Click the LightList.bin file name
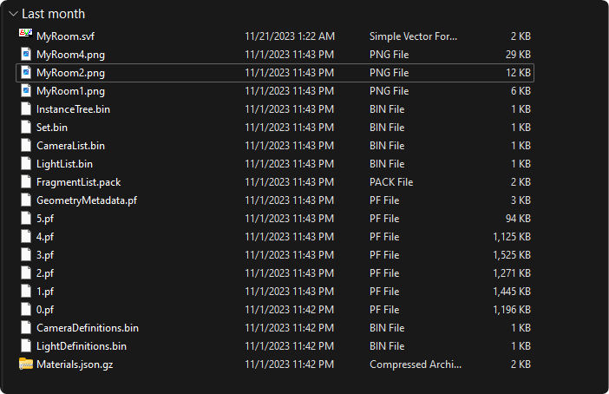The width and height of the screenshot is (609, 394). click(x=64, y=164)
